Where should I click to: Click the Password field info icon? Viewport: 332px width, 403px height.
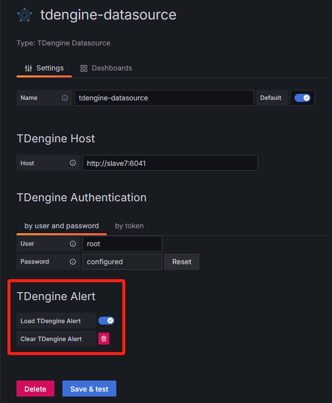point(73,262)
